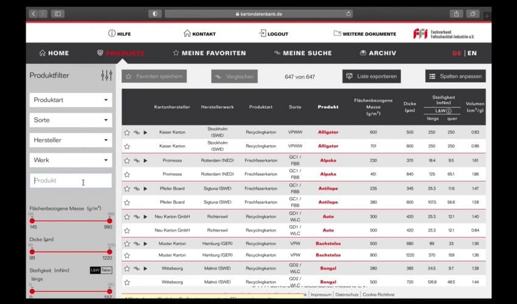
Task: Favorite the Antilope 235 g/m² row star
Action: point(127,189)
